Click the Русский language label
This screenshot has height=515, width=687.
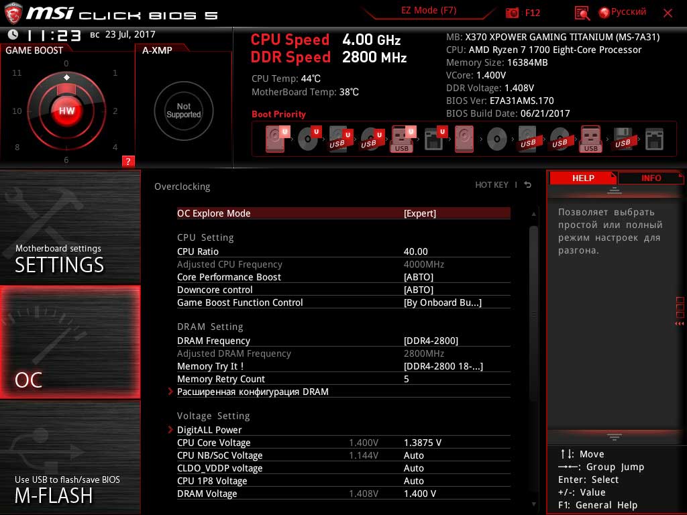[628, 12]
